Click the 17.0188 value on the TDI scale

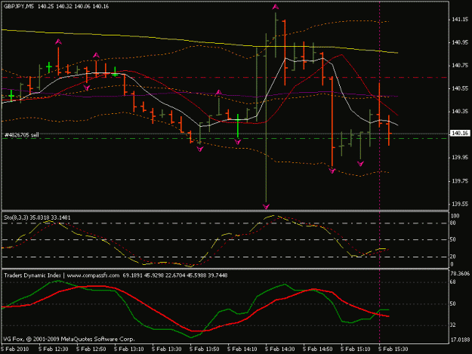coord(460,340)
